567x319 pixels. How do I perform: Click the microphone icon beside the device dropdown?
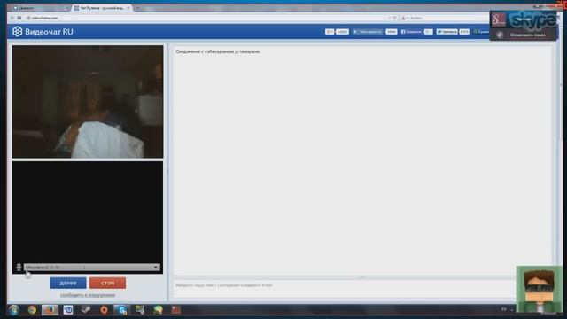point(19,268)
